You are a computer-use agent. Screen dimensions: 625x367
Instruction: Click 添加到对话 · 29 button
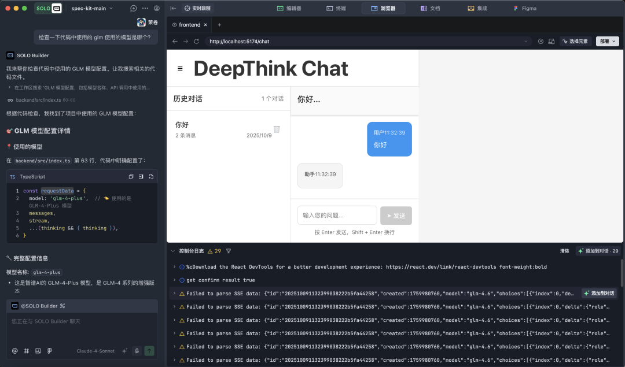[x=598, y=251]
